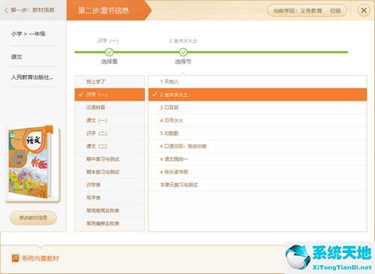Choose section 1 天地人
This screenshot has width=375, height=274.
pyautogui.click(x=257, y=82)
